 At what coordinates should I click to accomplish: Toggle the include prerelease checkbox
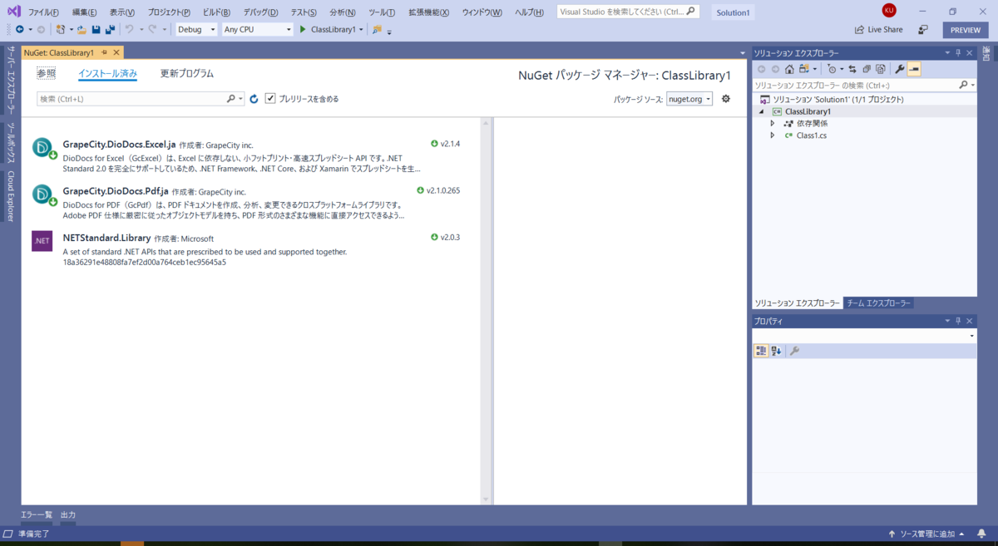pos(270,98)
